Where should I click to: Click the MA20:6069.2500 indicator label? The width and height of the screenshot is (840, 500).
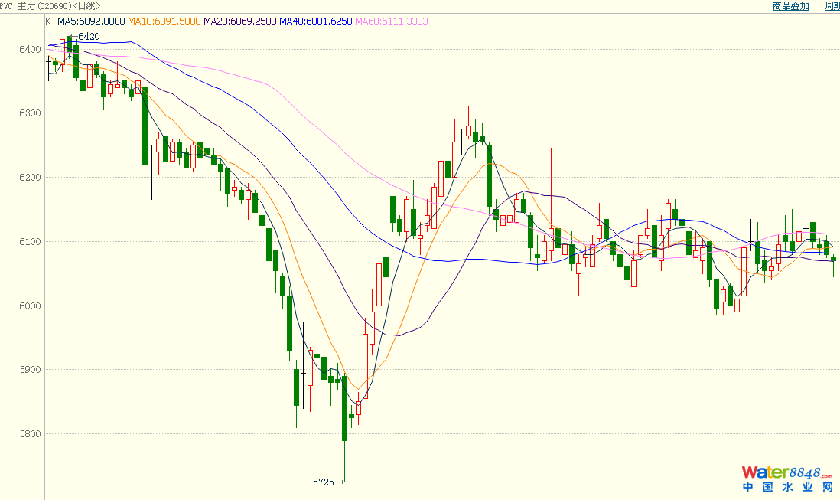(x=239, y=21)
